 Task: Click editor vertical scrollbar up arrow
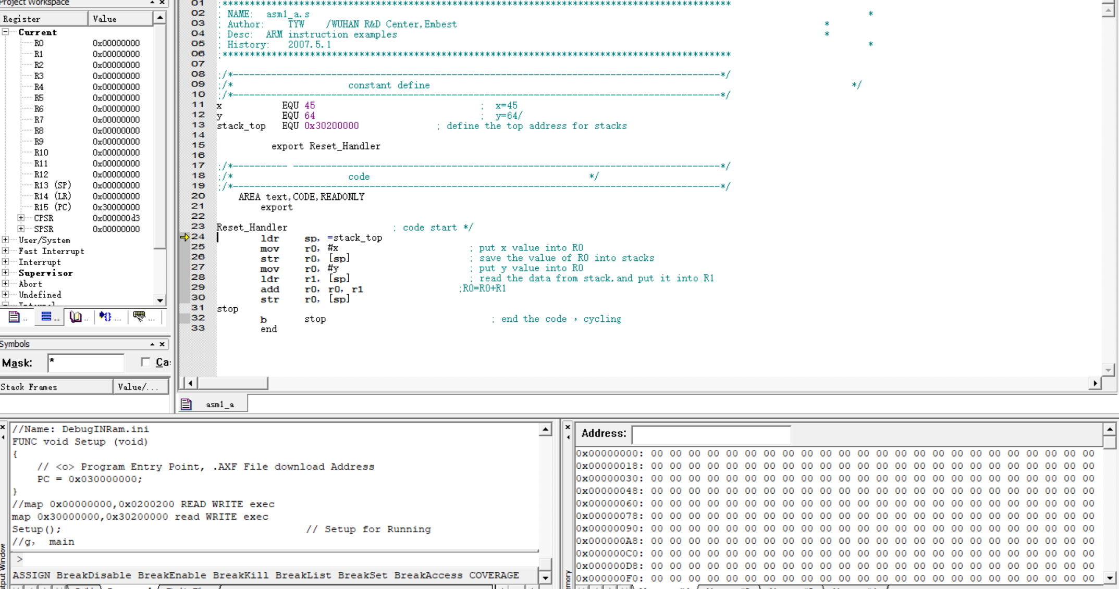coord(1109,9)
